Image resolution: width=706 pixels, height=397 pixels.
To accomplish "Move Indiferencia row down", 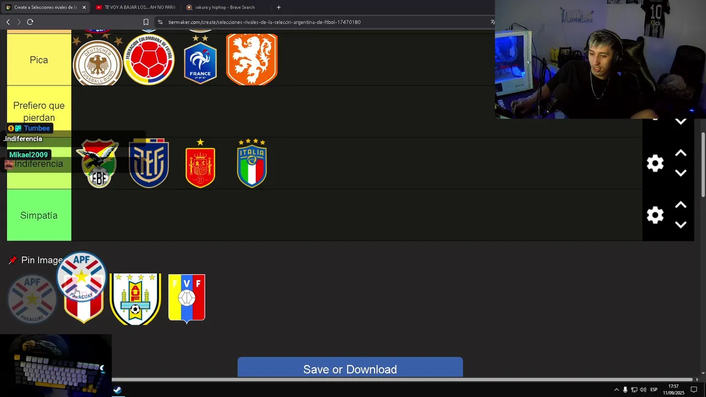I will pos(681,173).
